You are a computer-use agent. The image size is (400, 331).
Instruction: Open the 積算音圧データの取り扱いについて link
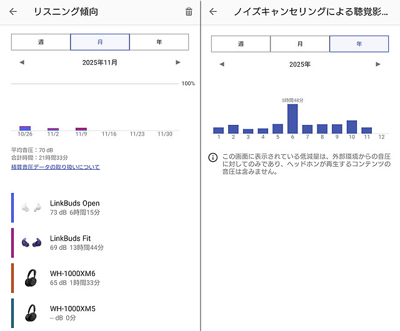(x=55, y=167)
